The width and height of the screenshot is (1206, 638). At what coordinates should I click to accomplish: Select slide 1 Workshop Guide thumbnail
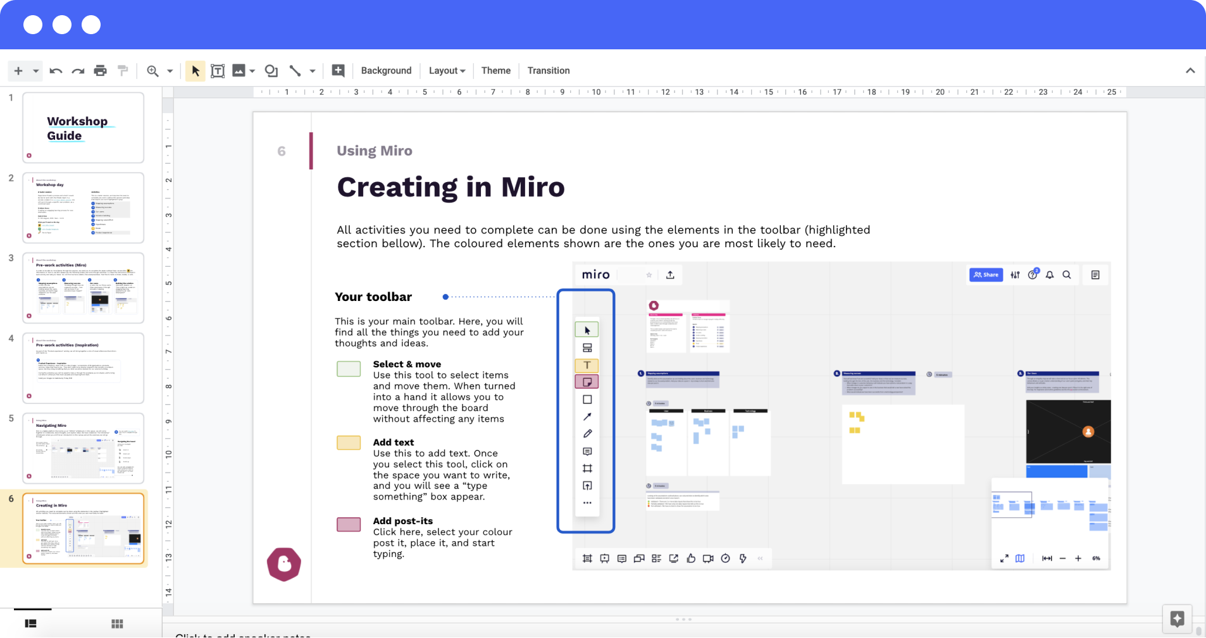pos(83,128)
